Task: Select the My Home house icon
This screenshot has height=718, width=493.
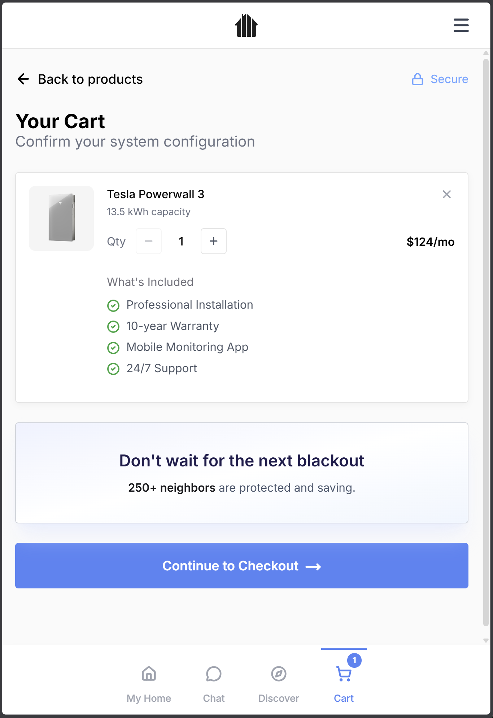Action: [x=149, y=674]
